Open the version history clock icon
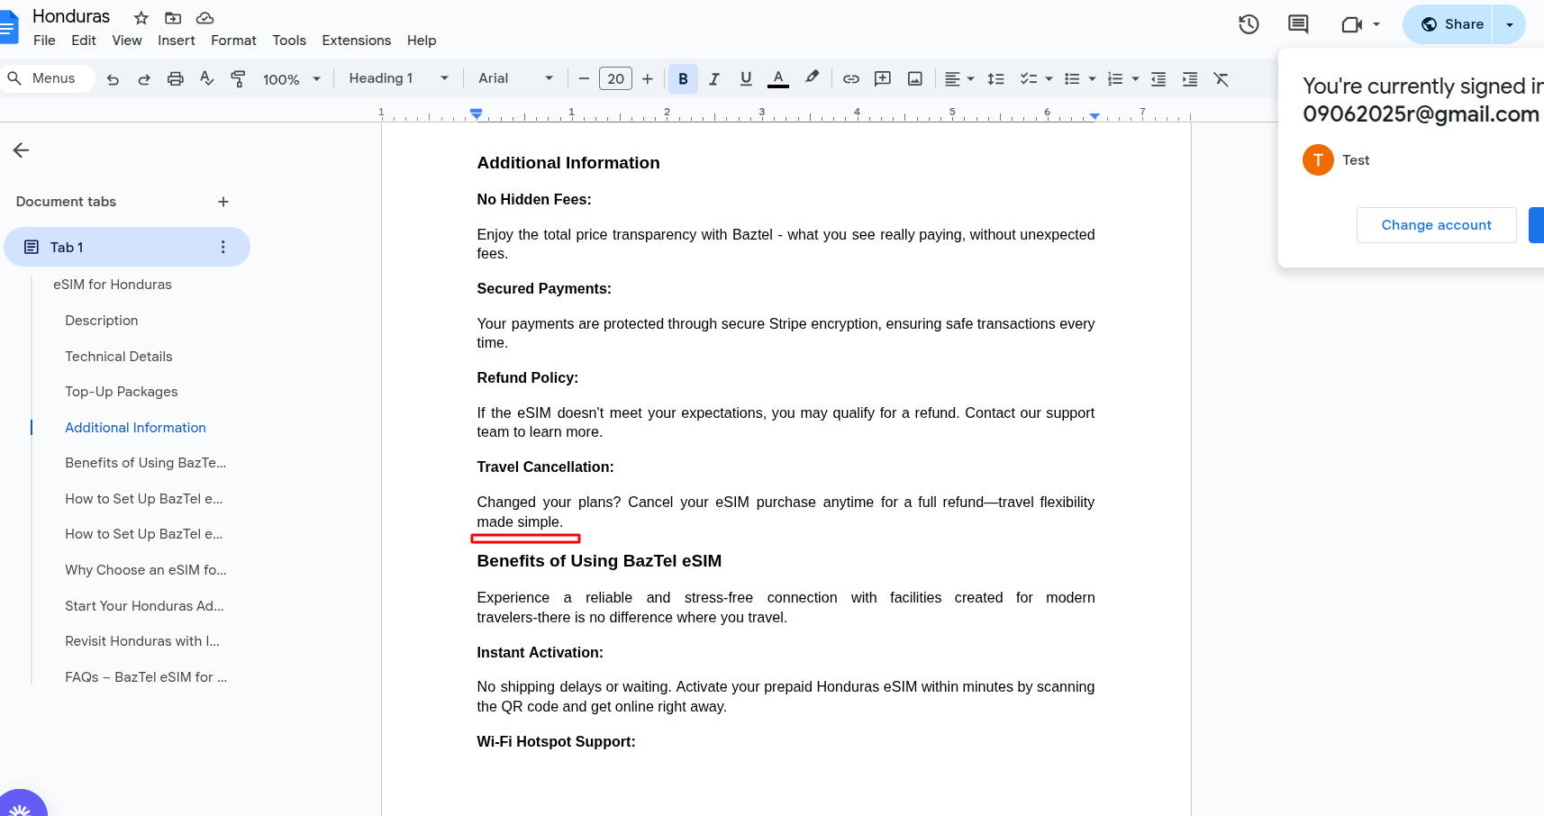The image size is (1544, 816). coord(1249,24)
